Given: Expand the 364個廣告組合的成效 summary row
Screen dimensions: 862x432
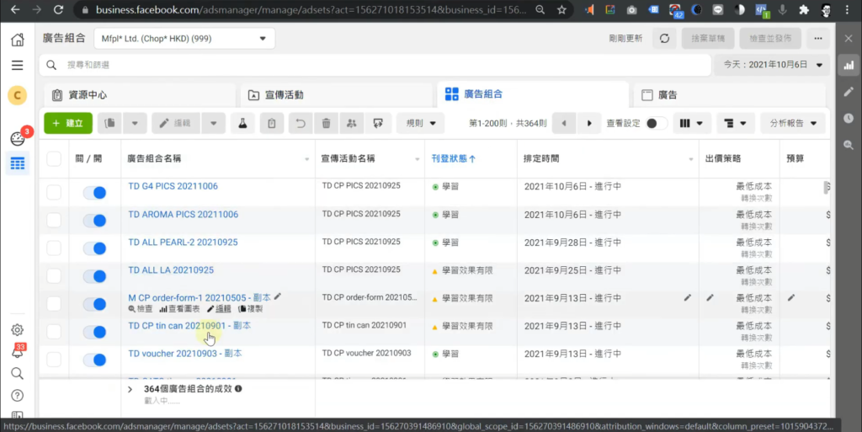Looking at the screenshot, I should click(130, 390).
